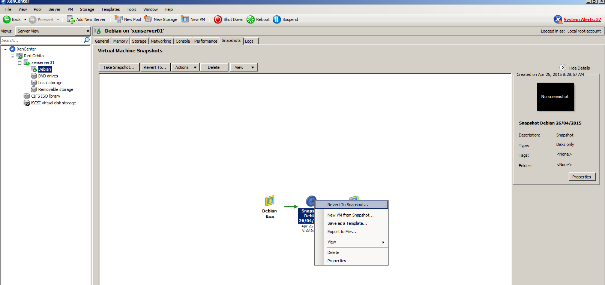The height and width of the screenshot is (285, 605).
Task: Switch to the Performance tab
Action: pos(206,41)
